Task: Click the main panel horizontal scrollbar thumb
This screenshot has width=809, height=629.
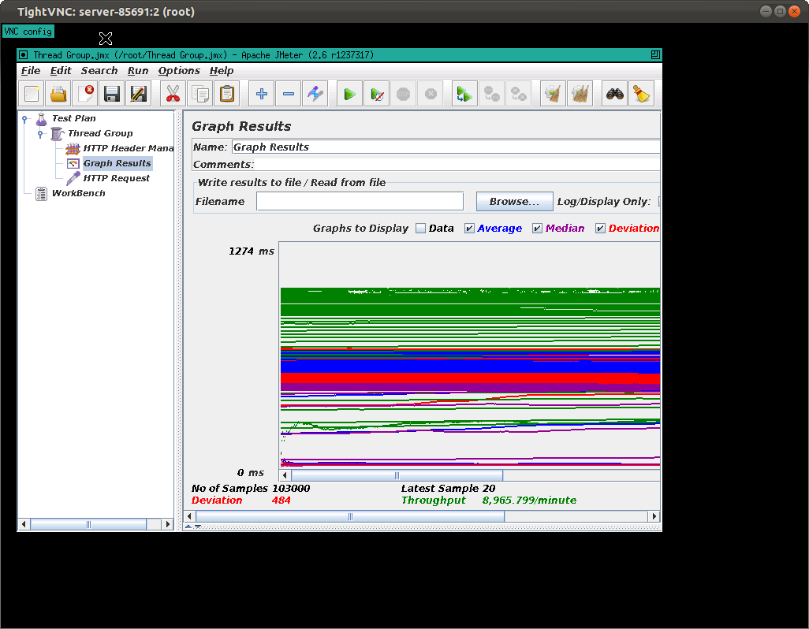Action: [350, 516]
